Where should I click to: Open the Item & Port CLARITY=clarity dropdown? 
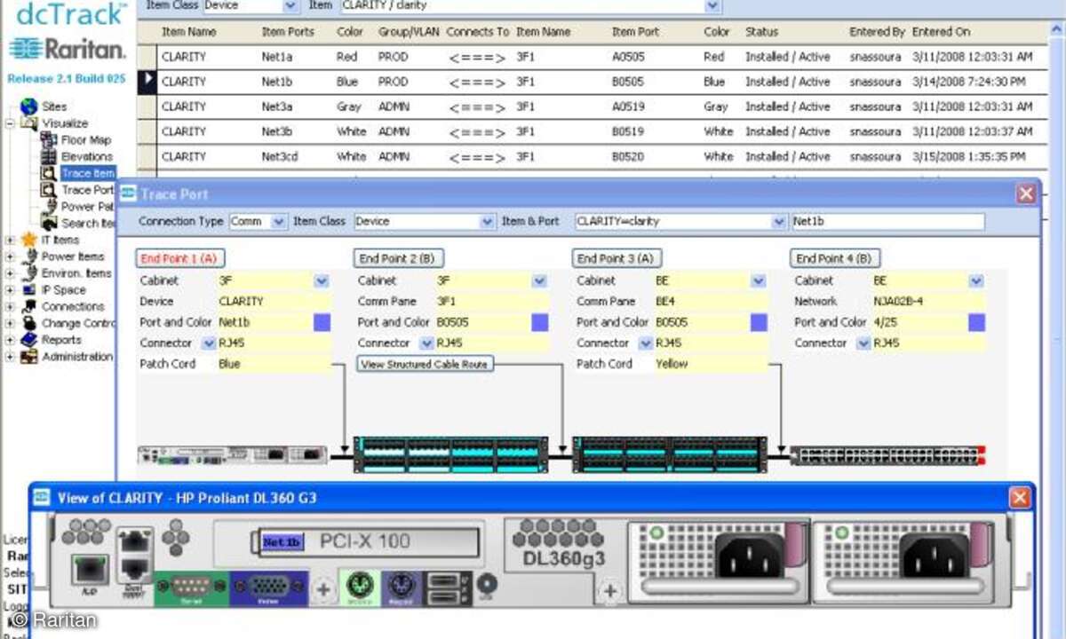(x=779, y=221)
